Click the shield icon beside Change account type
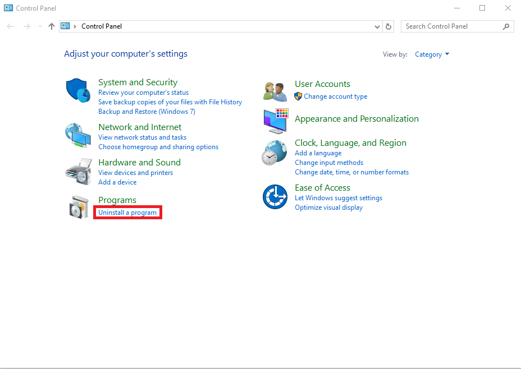The width and height of the screenshot is (521, 369). [x=298, y=96]
